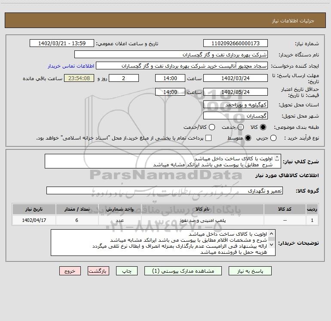331x321 pixels.
Task: Select the کالا/خدمت radio button
Action: (x=212, y=127)
